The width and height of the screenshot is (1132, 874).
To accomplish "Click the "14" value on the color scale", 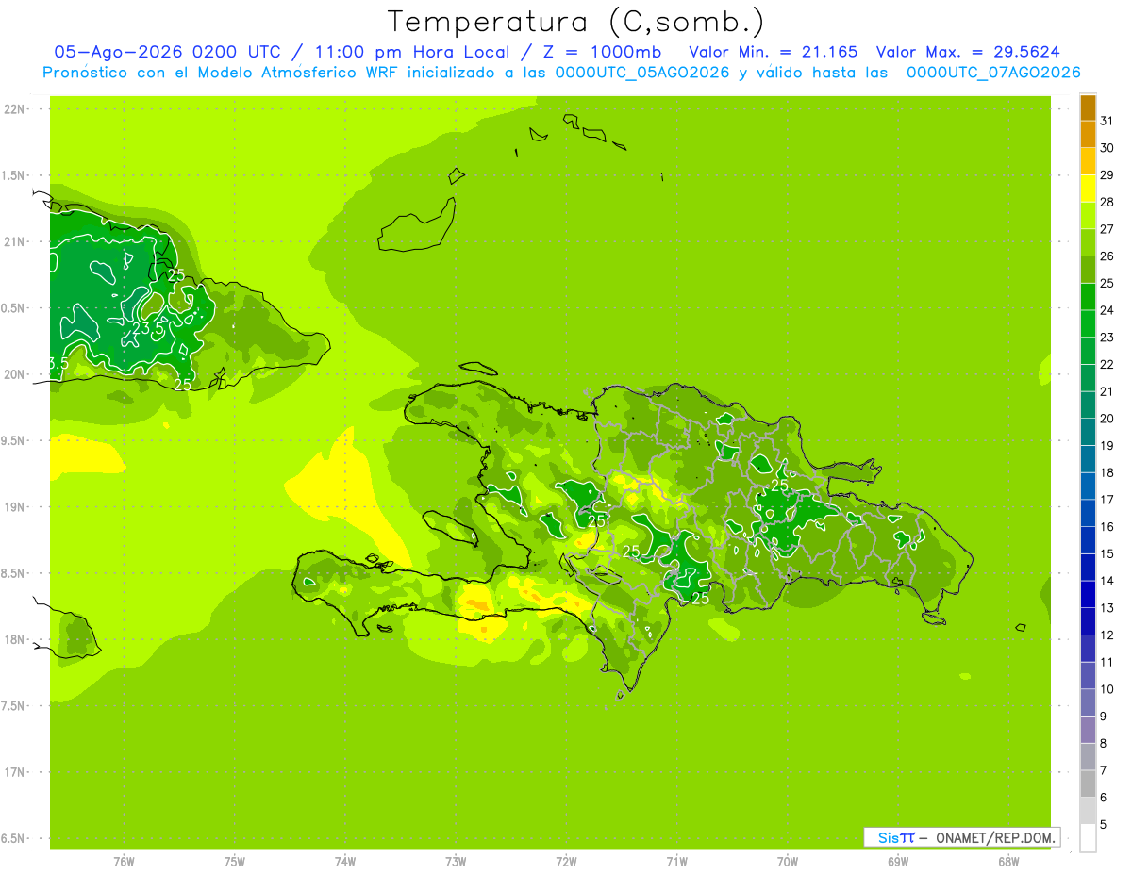I will click(x=1107, y=581).
